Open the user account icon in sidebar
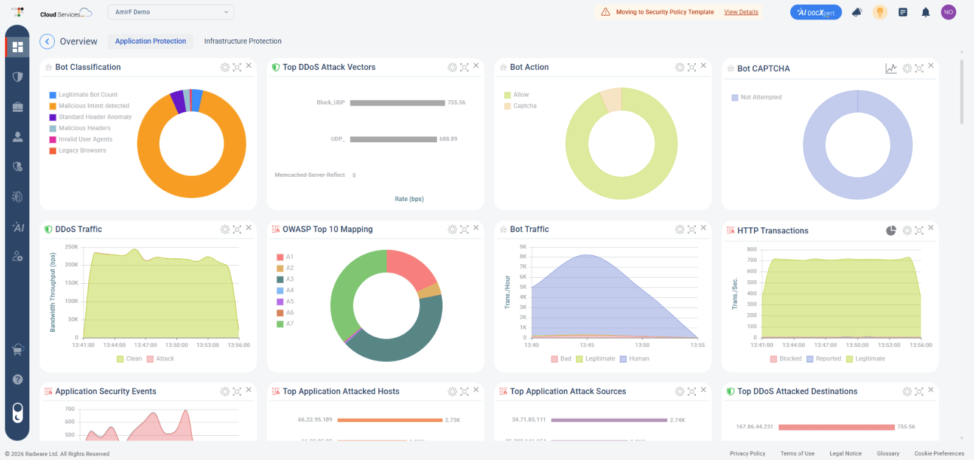Screen dimensions: 974x460 pos(18,137)
